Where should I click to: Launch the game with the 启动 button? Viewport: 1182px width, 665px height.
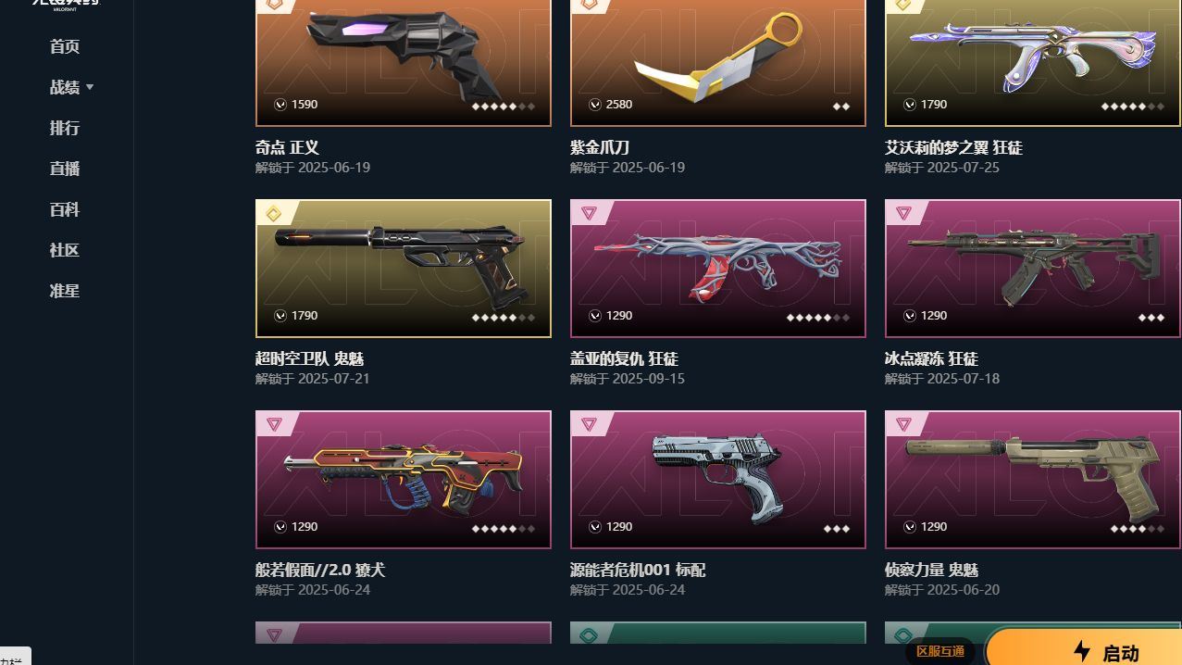(1083, 648)
